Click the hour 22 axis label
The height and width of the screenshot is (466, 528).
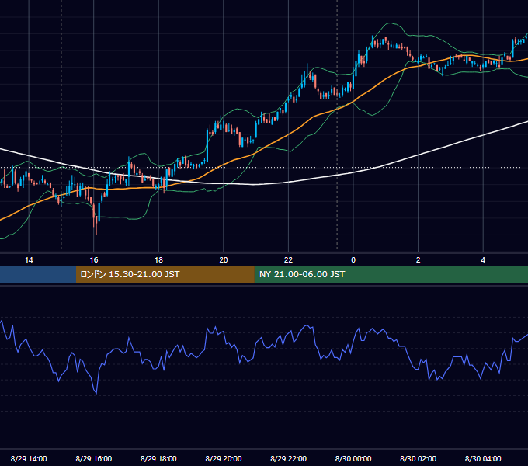(x=288, y=260)
